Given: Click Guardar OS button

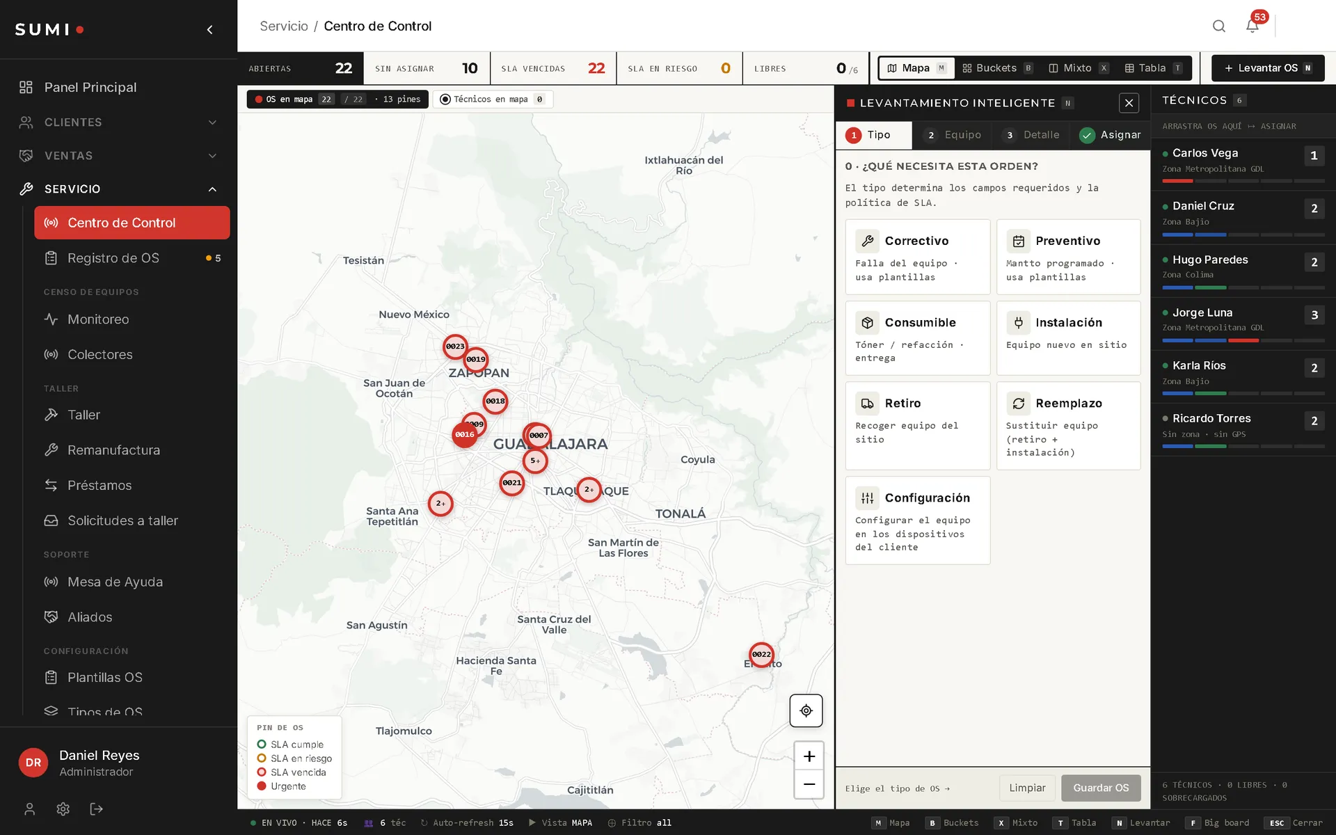Looking at the screenshot, I should click(1101, 788).
